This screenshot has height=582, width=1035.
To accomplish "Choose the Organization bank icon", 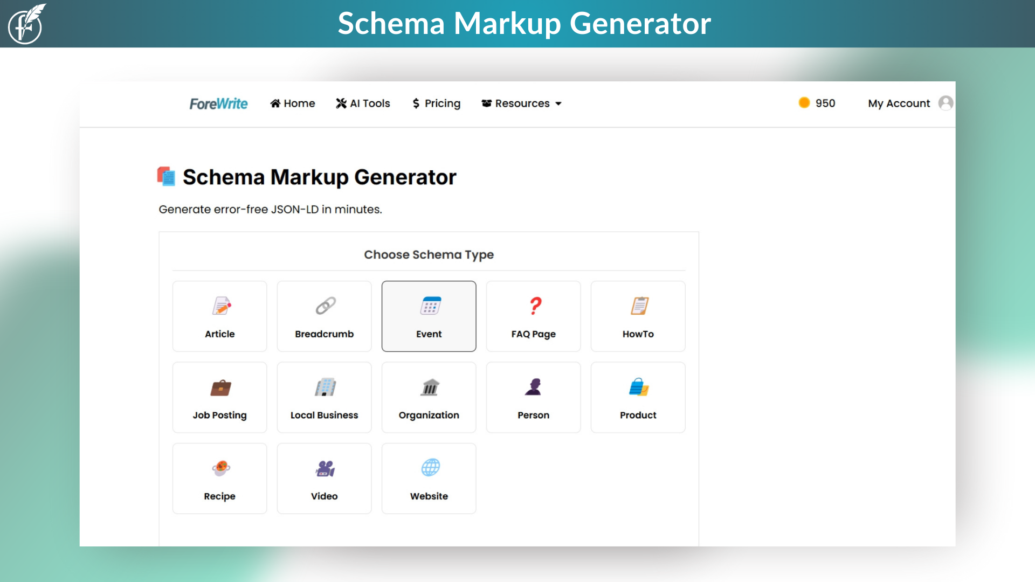I will coord(430,387).
